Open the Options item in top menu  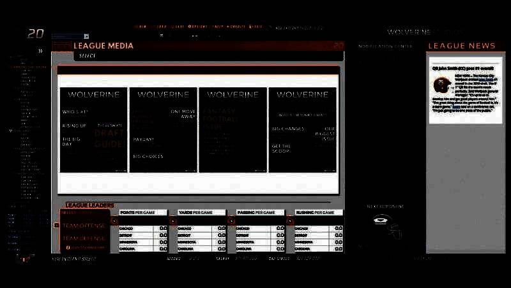[x=198, y=27]
